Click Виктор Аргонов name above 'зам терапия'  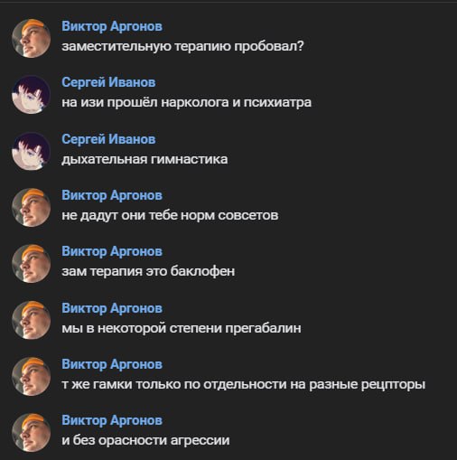pos(112,251)
